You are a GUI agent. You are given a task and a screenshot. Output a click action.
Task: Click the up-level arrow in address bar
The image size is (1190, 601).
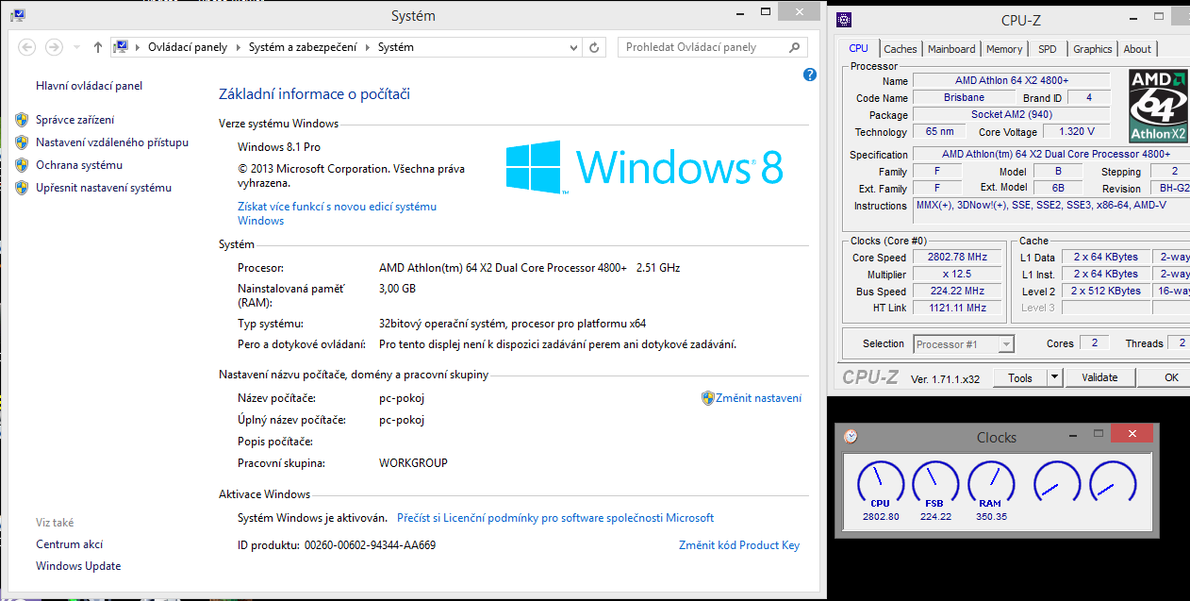pos(98,47)
